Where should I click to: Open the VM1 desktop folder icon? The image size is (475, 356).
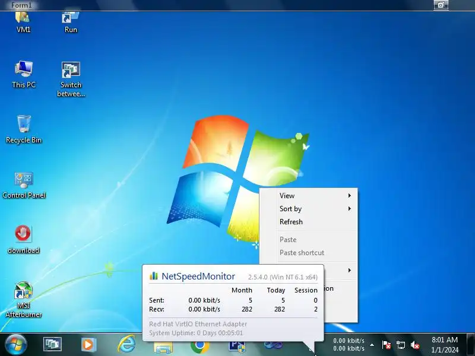coord(23,23)
